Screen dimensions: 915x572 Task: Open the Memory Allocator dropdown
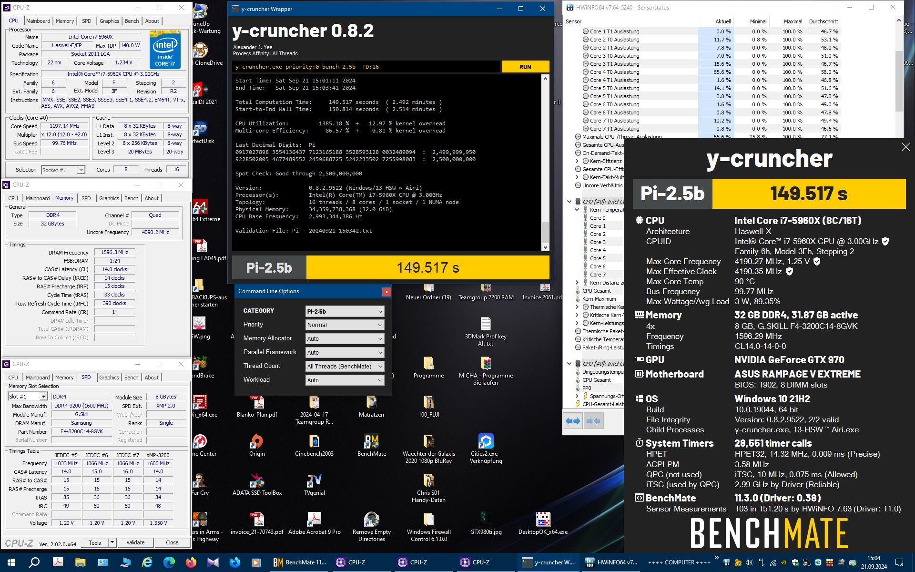coord(345,338)
